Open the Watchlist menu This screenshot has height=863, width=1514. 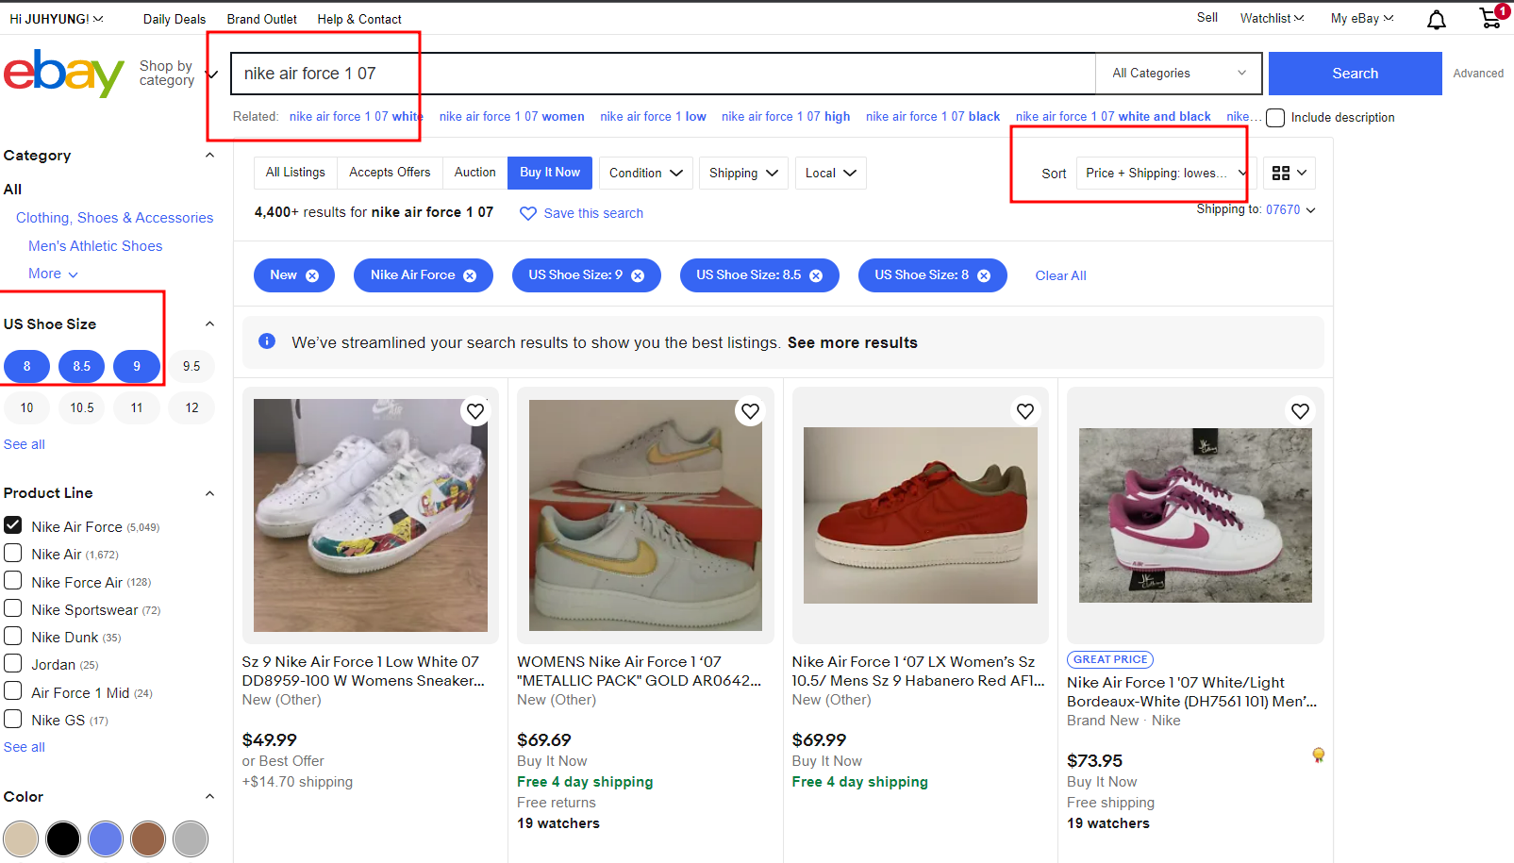[x=1272, y=18]
